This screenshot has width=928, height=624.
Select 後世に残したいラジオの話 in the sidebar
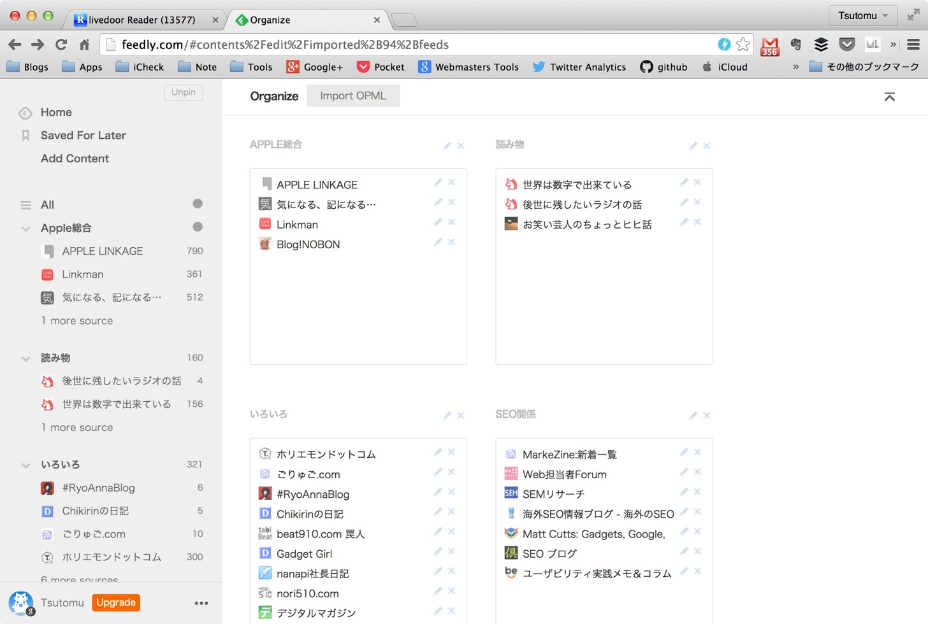pyautogui.click(x=121, y=381)
